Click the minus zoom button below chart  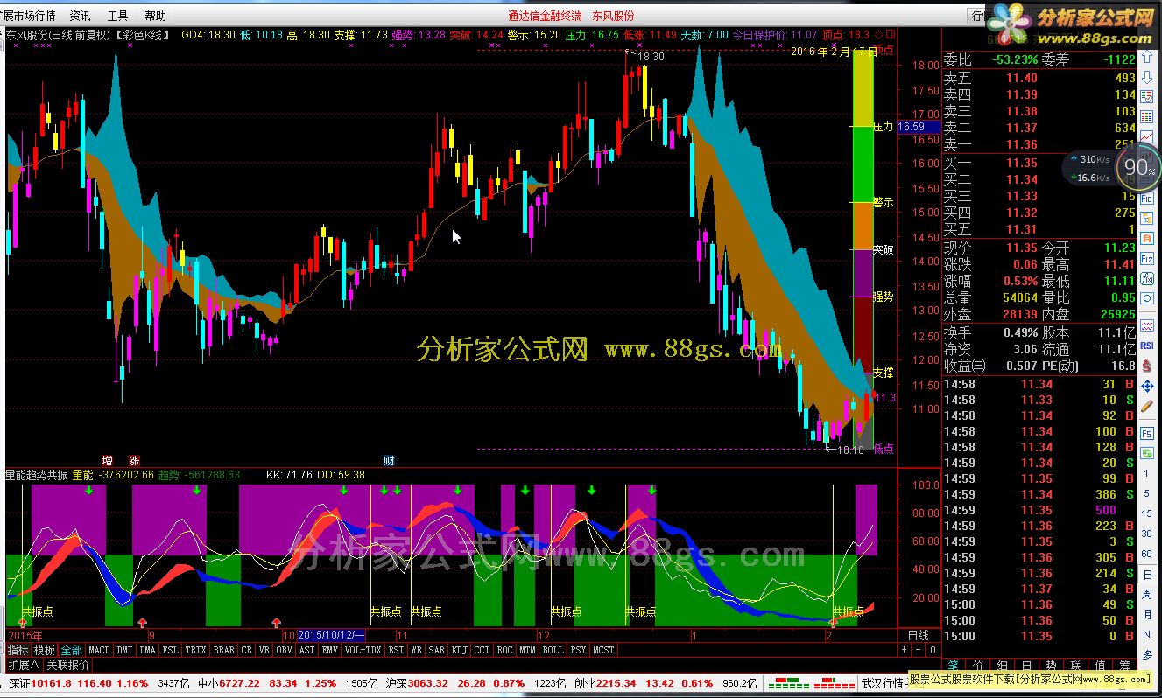pyautogui.click(x=918, y=650)
